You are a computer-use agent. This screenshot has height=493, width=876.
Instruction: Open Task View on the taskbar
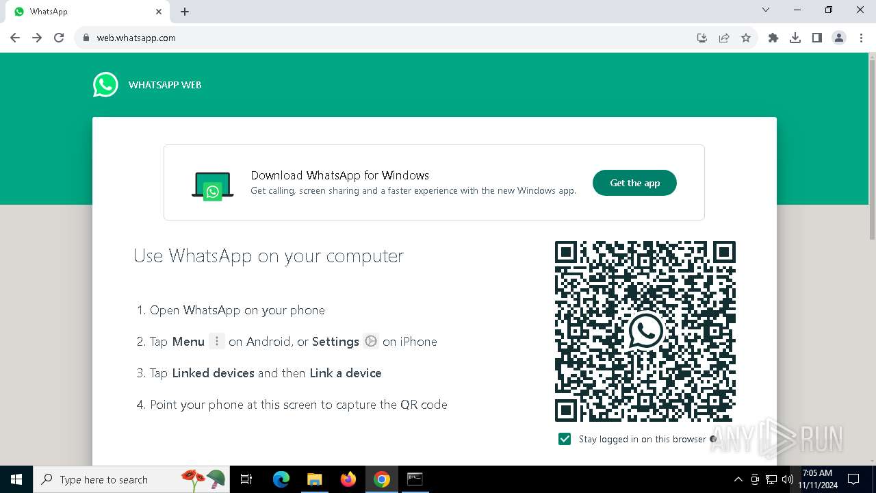(246, 479)
